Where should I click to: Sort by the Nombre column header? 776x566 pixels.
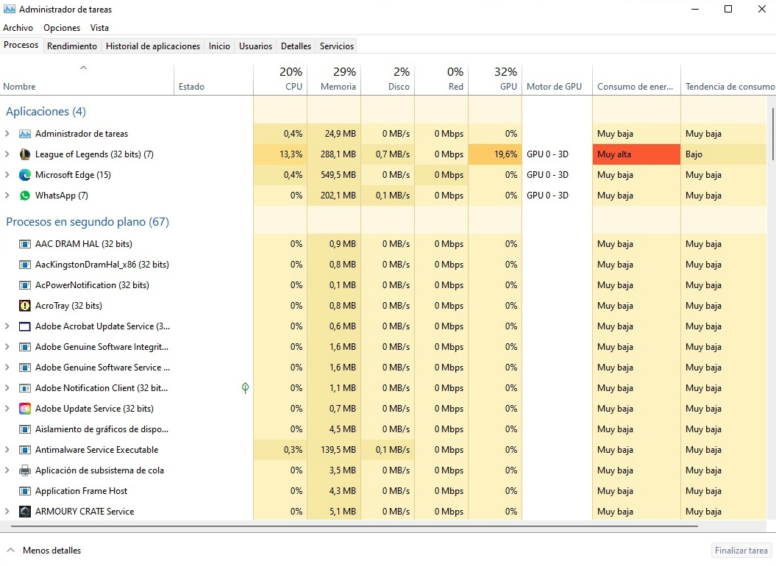point(87,79)
